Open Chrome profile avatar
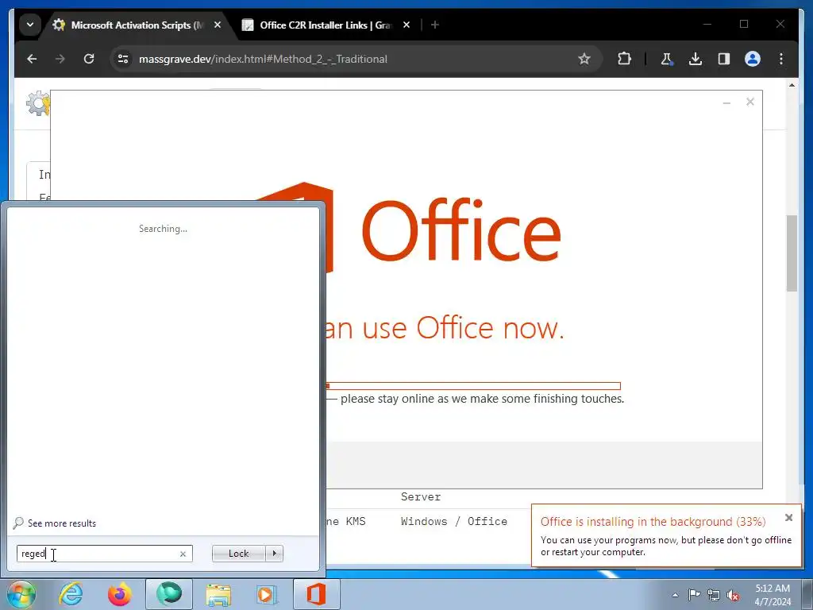Screen dimensions: 813x610 753,59
